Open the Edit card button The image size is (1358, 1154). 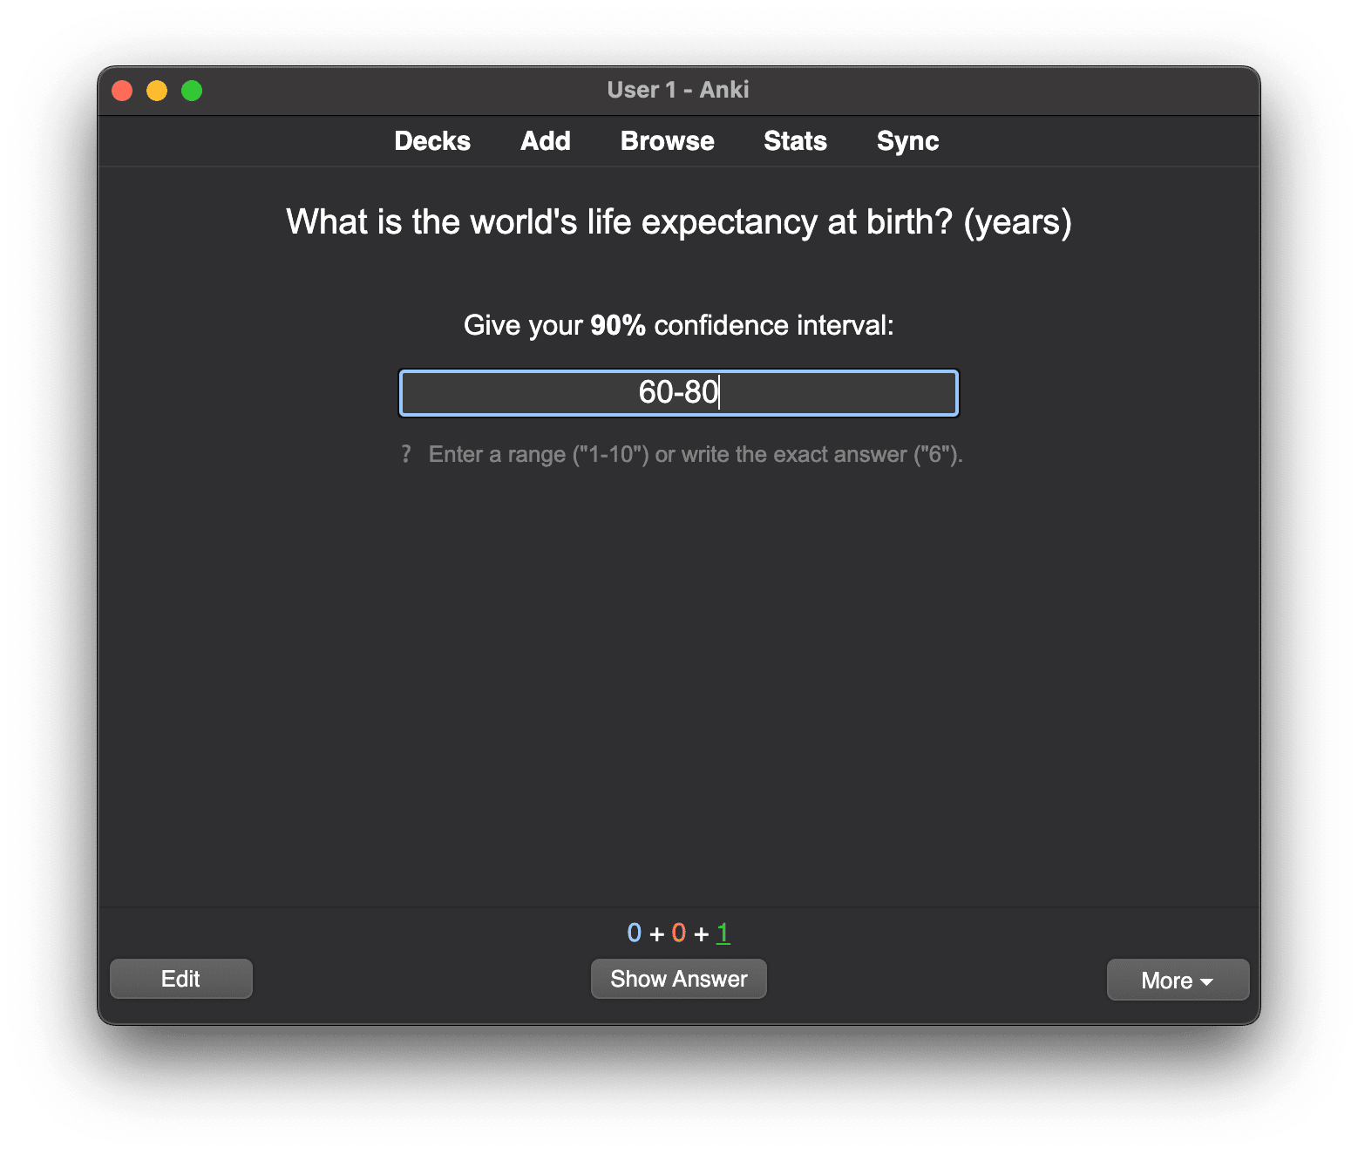coord(181,979)
